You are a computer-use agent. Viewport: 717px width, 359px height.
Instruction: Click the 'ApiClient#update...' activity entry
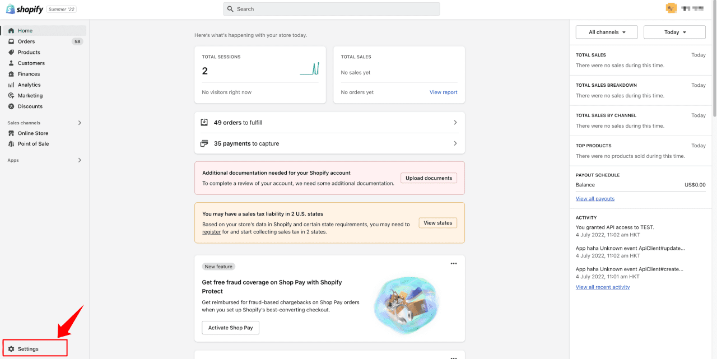click(x=630, y=248)
